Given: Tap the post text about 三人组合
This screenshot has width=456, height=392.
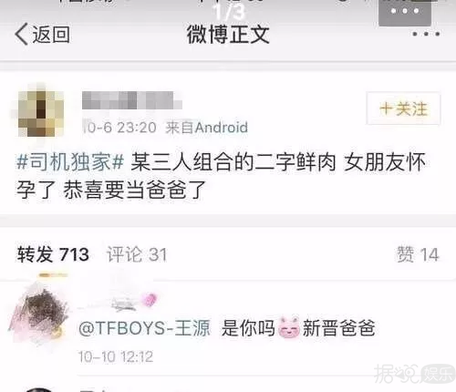Looking at the screenshot, I should 221,176.
